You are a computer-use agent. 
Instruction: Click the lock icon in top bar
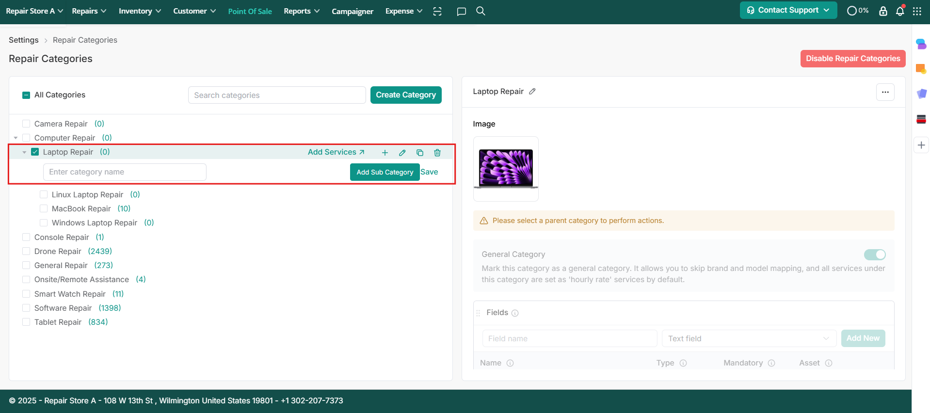coord(883,11)
